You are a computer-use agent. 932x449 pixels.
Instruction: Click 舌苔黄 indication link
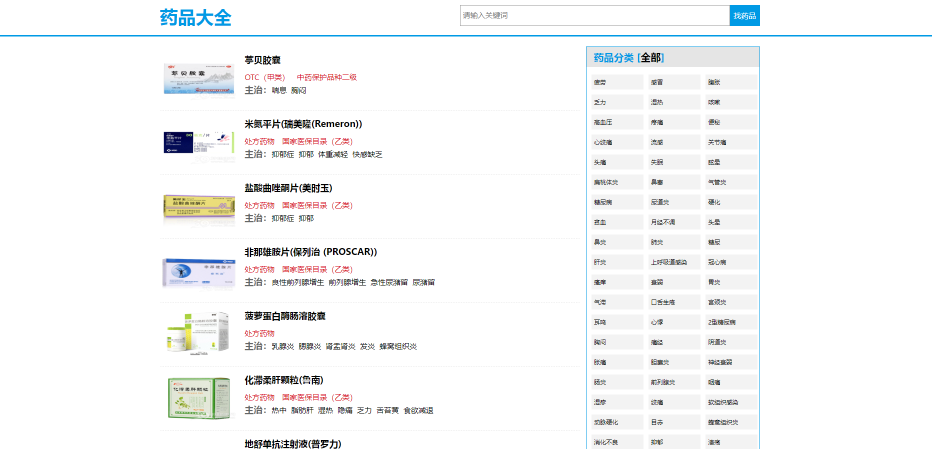[x=387, y=410]
